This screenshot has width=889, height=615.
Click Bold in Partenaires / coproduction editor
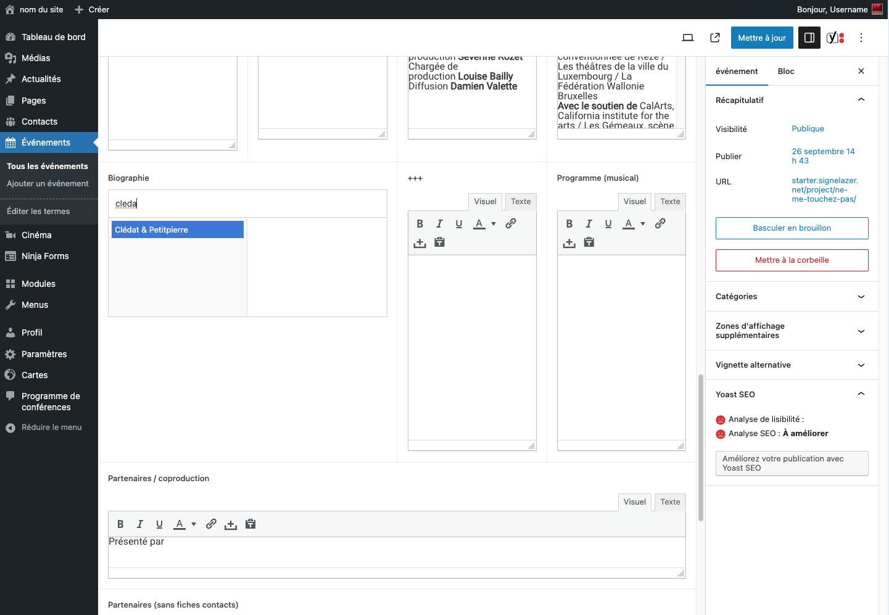click(x=120, y=524)
